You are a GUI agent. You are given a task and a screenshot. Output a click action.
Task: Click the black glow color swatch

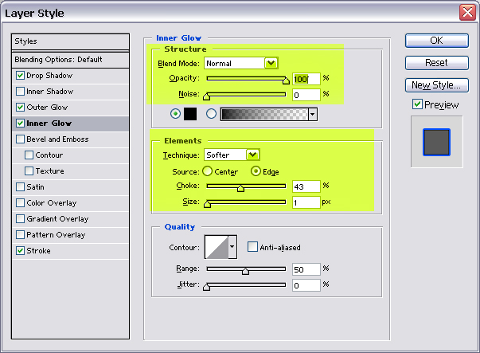coord(190,114)
